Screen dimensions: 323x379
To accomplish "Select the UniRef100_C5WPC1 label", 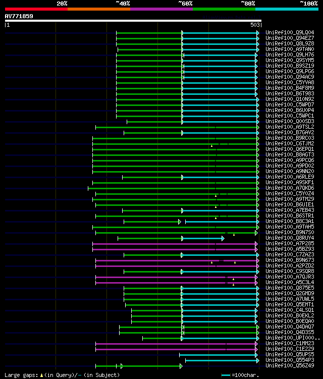I will click(x=290, y=116).
